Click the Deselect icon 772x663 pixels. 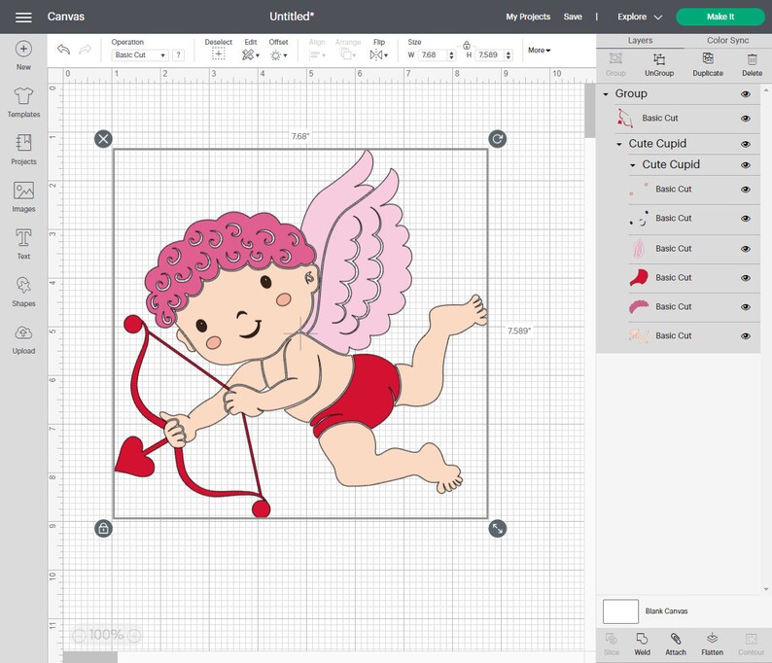(218, 54)
